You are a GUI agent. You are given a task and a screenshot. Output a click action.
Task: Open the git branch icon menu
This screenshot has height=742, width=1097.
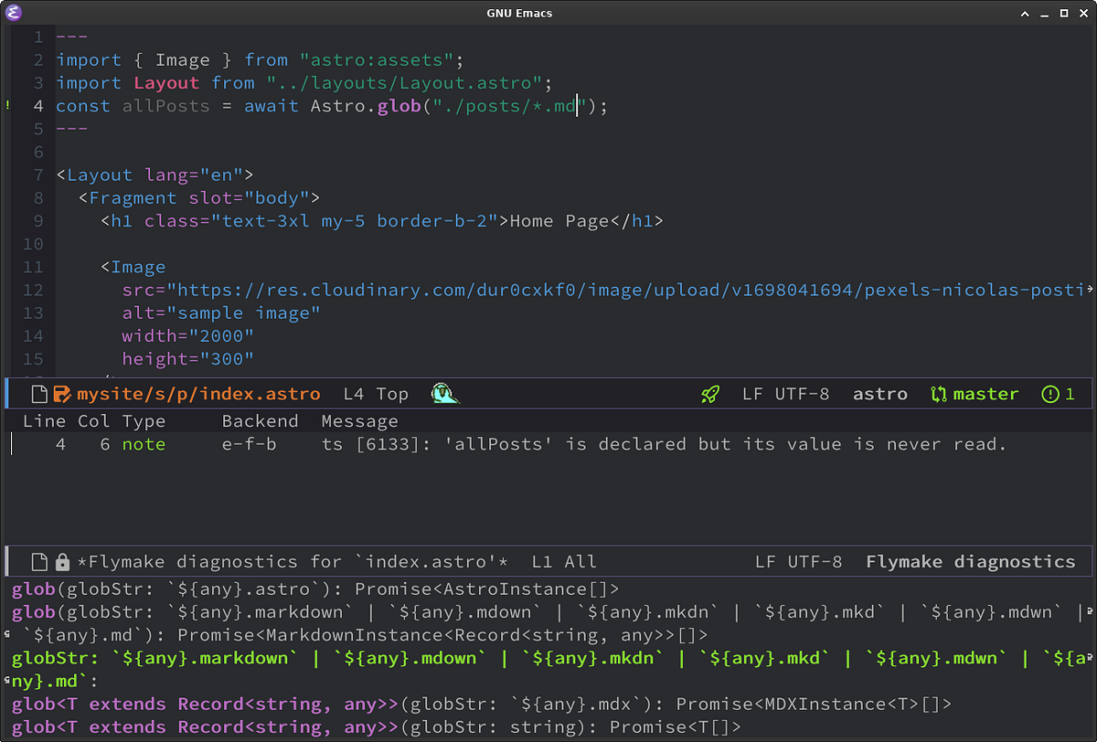coord(938,393)
